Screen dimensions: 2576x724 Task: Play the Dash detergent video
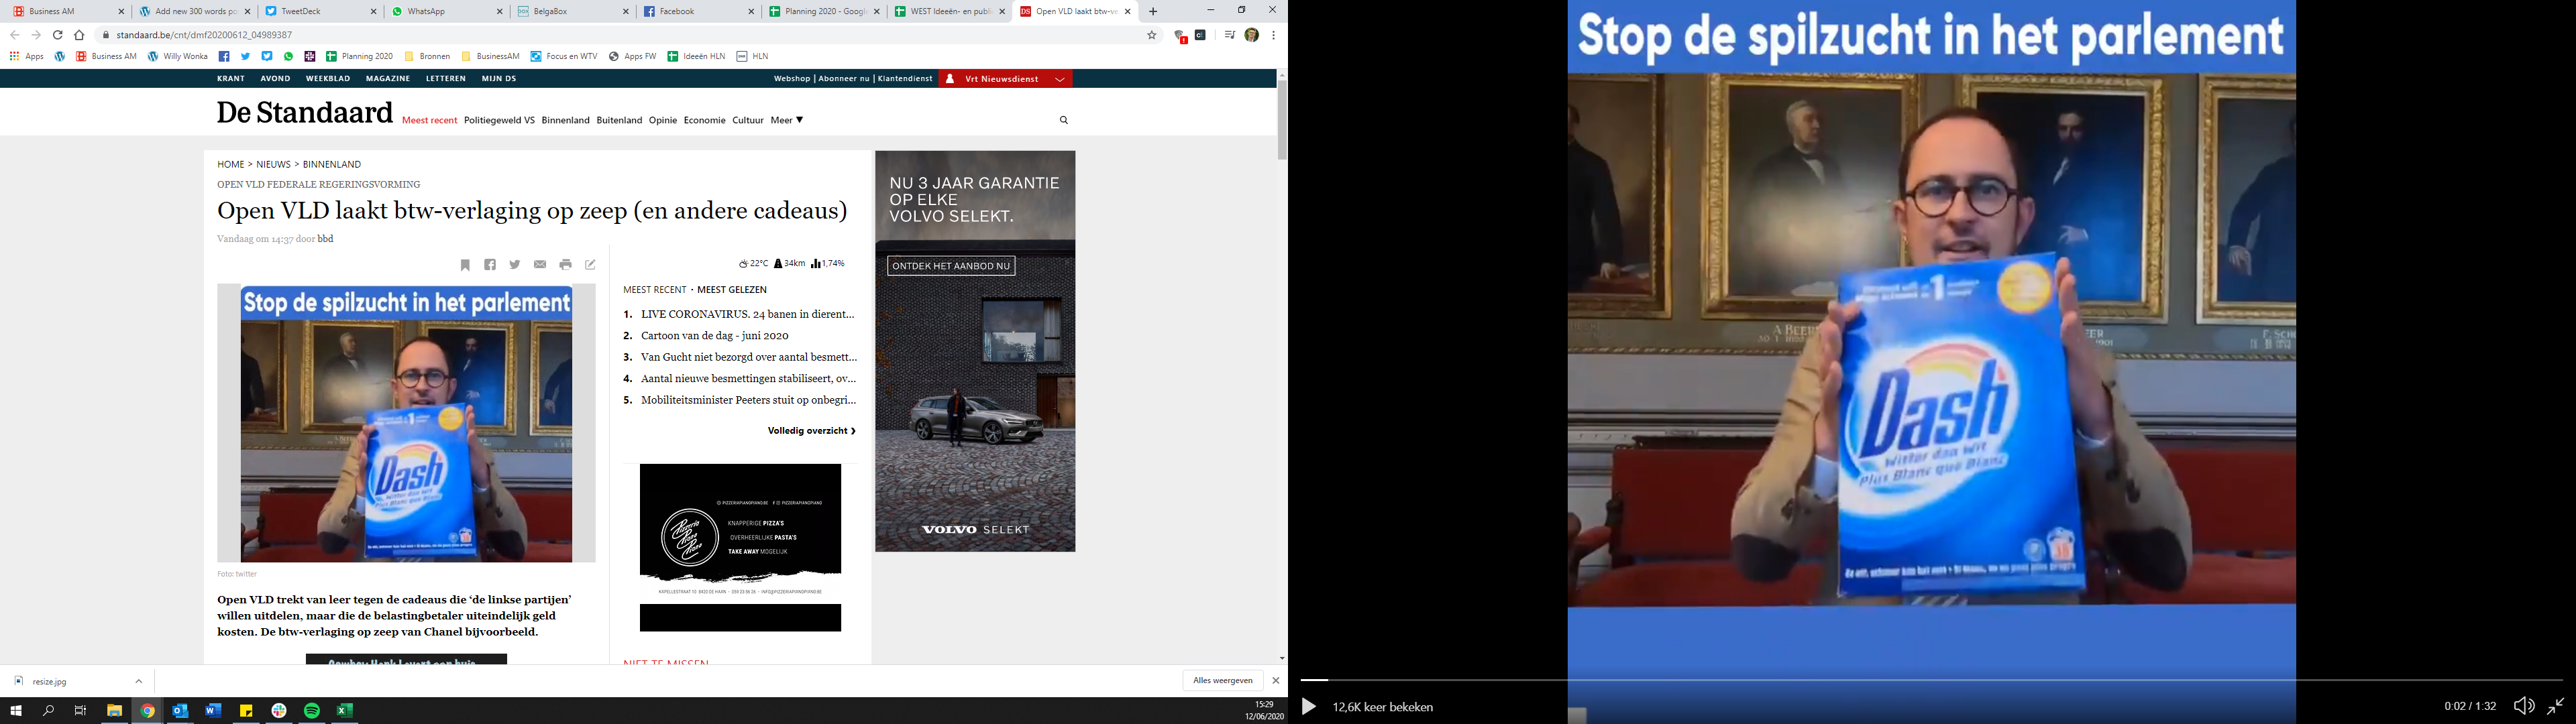1309,707
